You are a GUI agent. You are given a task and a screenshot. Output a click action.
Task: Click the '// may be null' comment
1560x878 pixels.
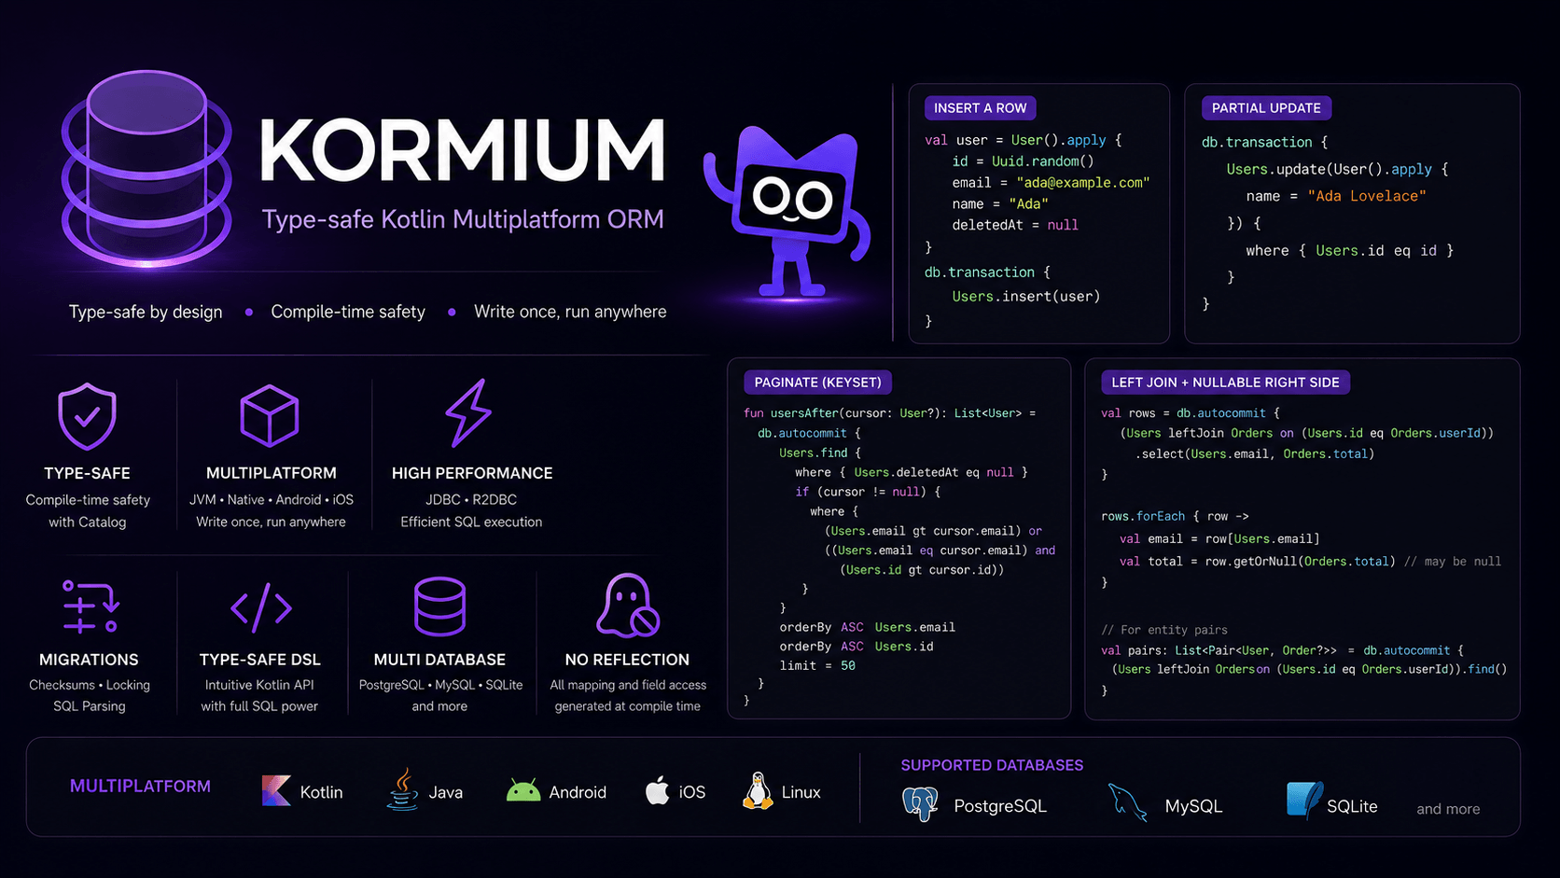click(x=1453, y=562)
